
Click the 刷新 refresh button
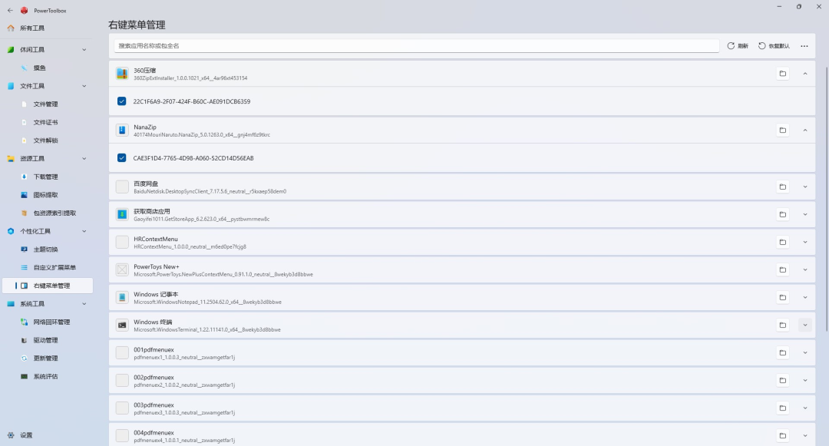[738, 46]
